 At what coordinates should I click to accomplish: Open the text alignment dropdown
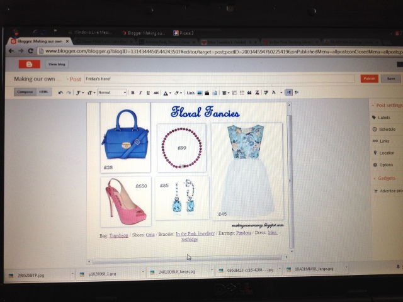tap(225, 92)
